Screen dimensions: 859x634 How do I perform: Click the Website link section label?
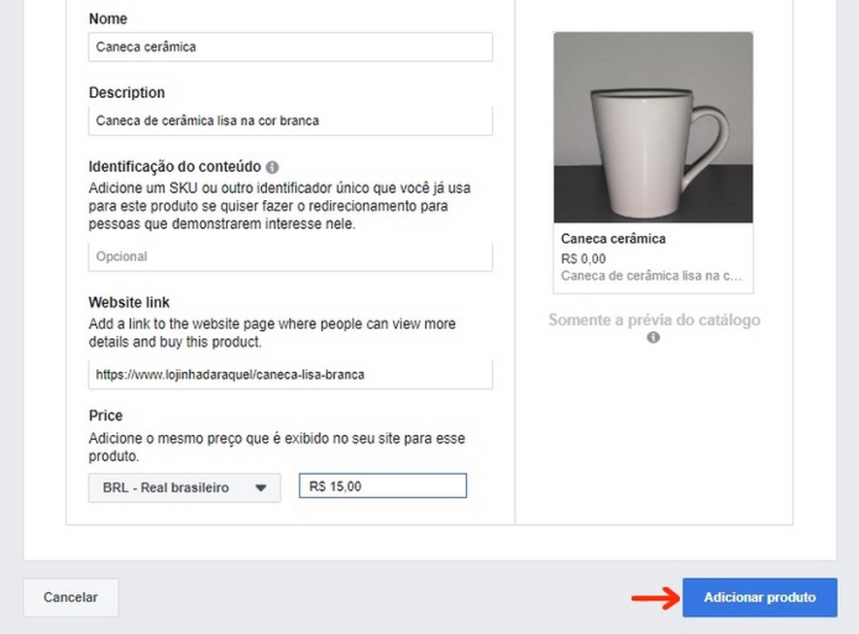tap(128, 302)
